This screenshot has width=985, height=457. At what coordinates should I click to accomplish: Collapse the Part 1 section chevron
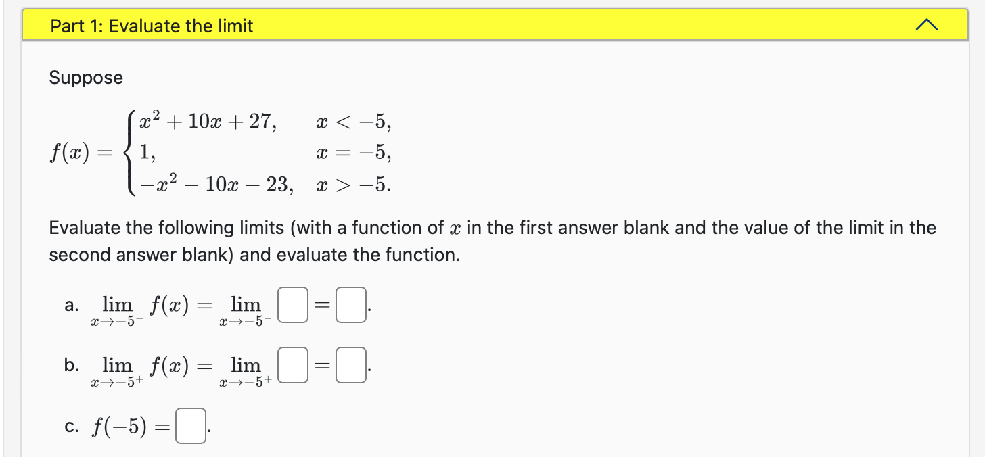[x=926, y=24]
